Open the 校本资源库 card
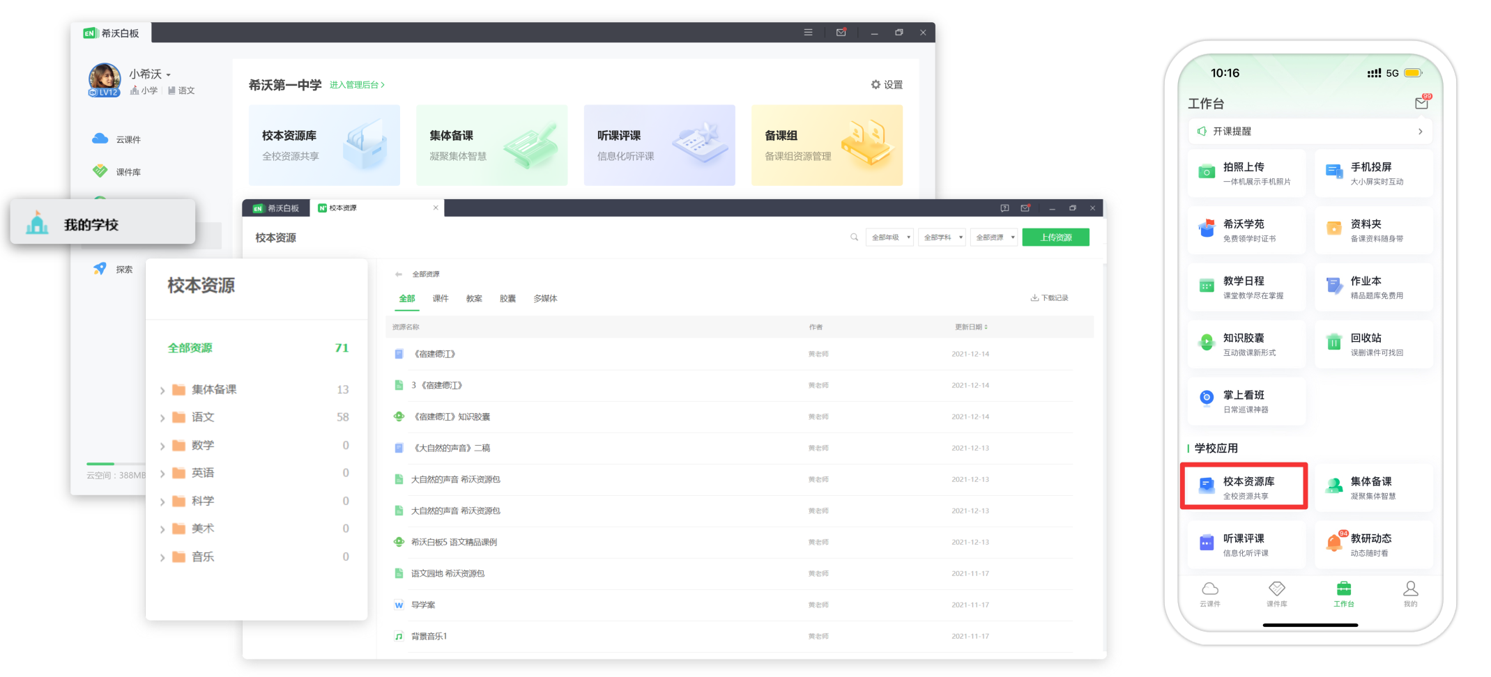Image resolution: width=1491 pixels, height=677 pixels. 324,145
